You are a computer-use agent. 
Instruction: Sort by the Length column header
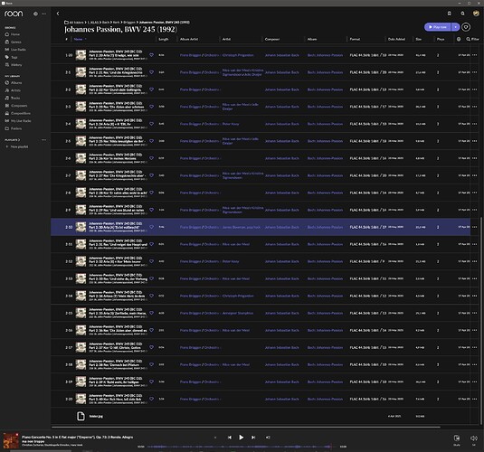(163, 39)
